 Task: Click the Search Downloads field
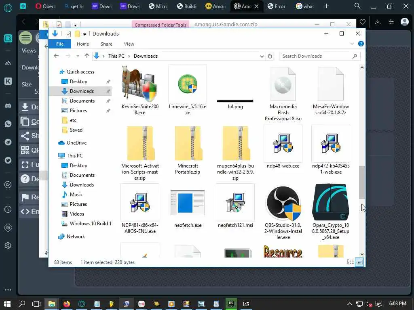[x=319, y=56]
